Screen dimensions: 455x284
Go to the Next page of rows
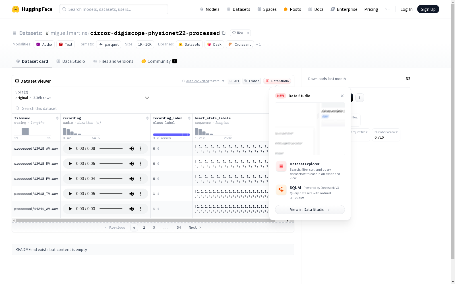tap(195, 227)
